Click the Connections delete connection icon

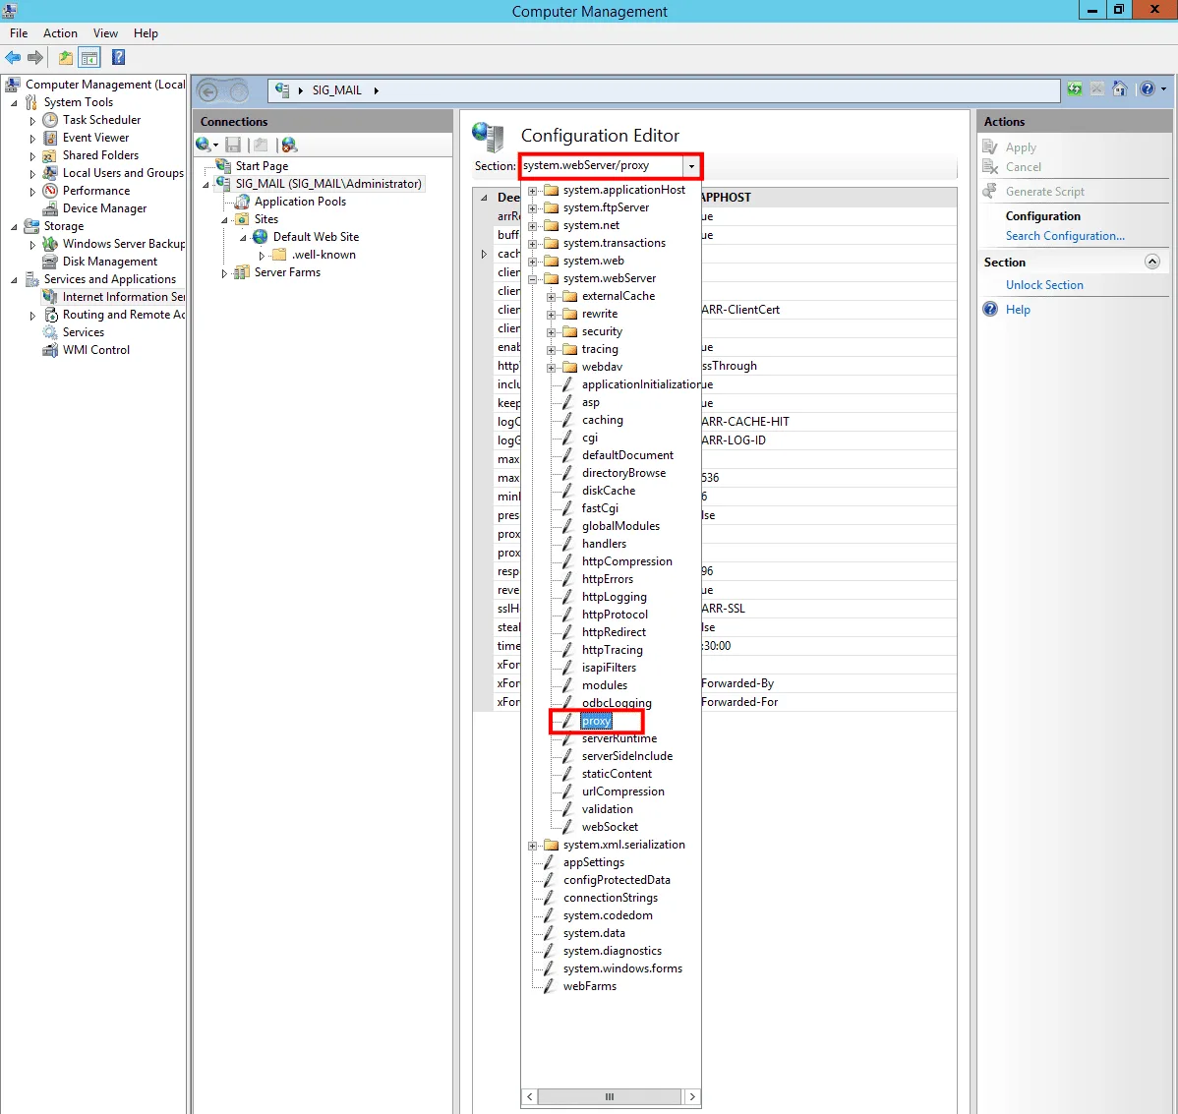click(x=289, y=145)
